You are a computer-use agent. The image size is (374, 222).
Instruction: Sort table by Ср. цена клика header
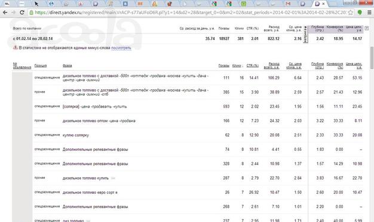point(294,66)
